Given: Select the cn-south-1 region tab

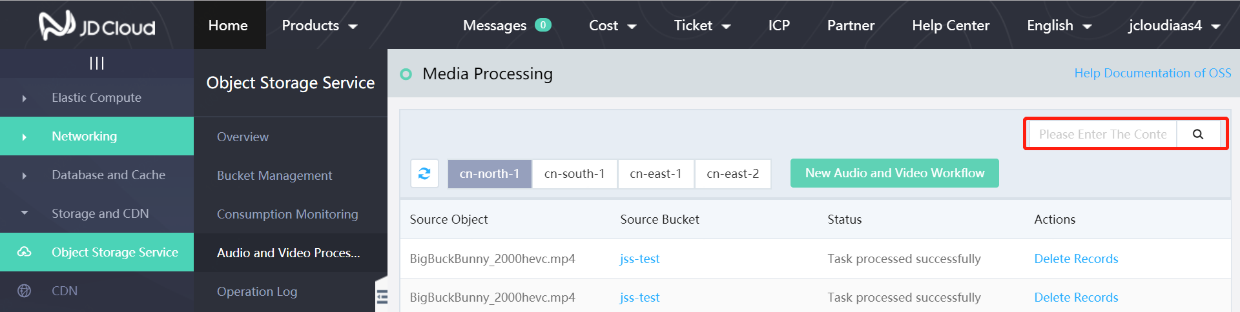Looking at the screenshot, I should [x=574, y=173].
